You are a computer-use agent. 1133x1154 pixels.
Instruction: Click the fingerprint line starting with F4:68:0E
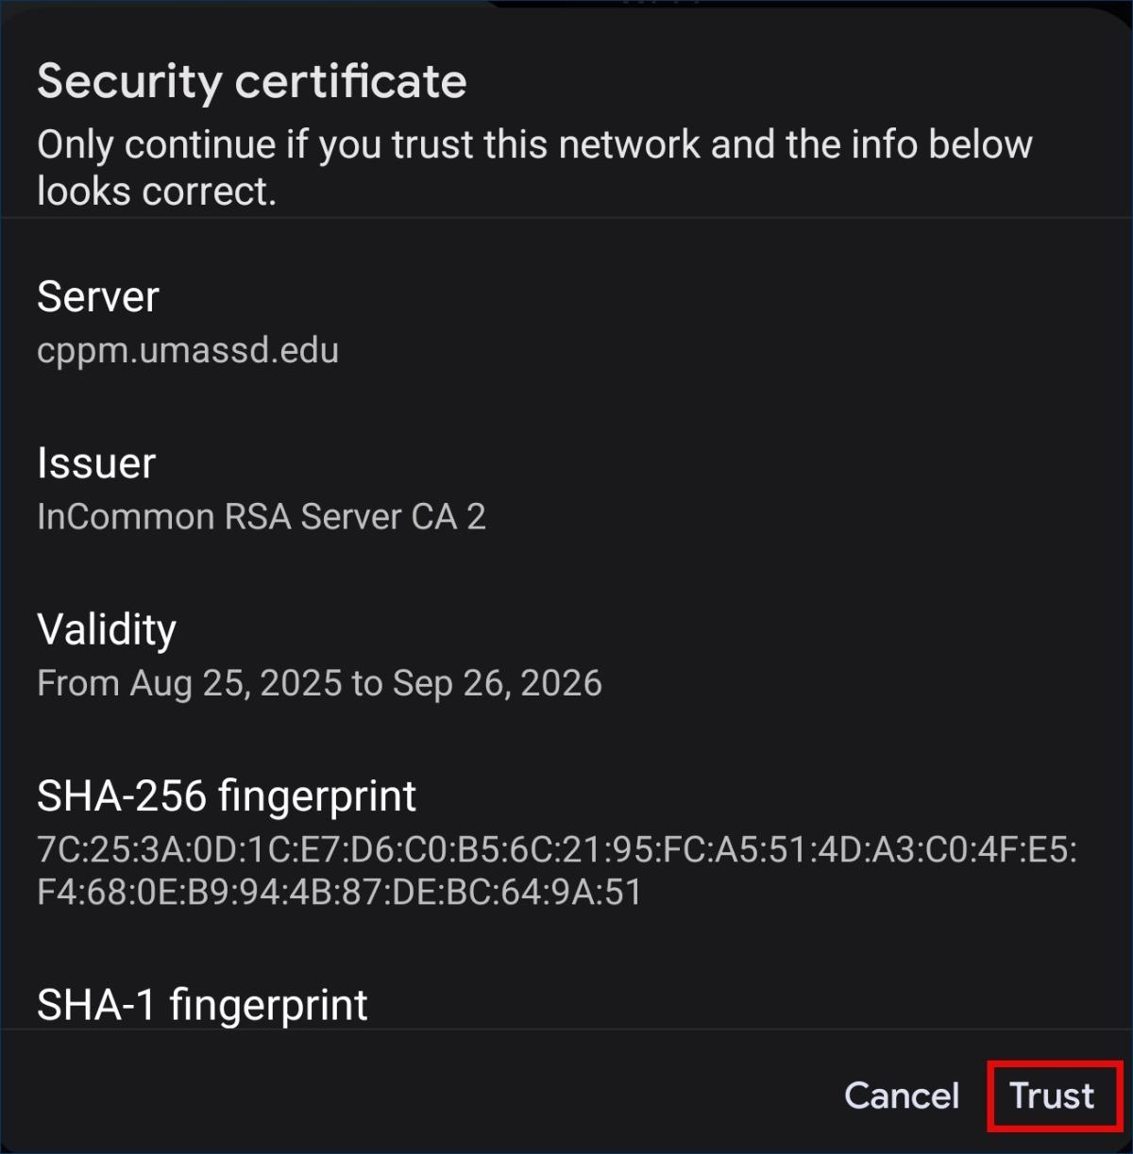click(x=340, y=892)
